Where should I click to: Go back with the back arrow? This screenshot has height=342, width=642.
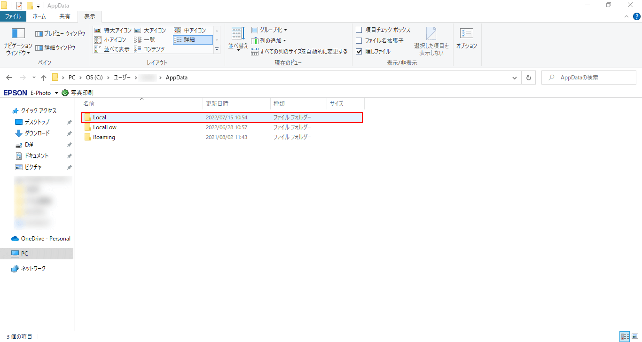coord(9,78)
